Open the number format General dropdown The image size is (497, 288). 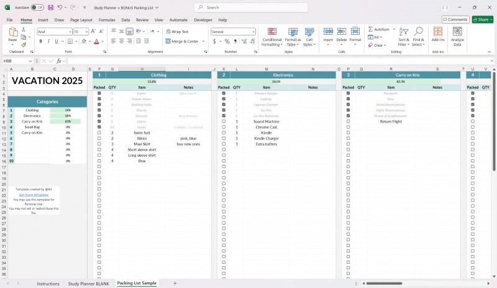pos(253,32)
